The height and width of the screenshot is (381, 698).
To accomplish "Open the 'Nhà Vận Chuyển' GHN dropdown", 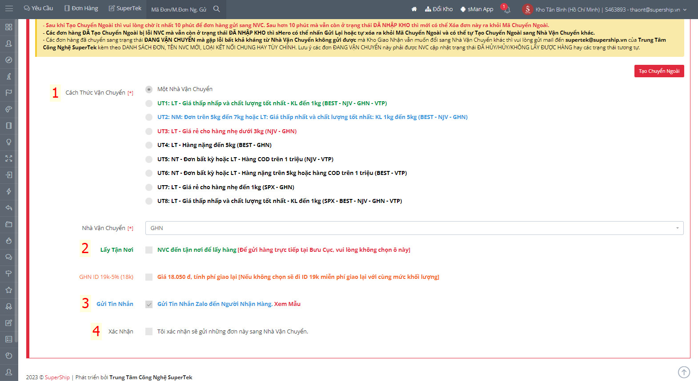I will pos(414,228).
